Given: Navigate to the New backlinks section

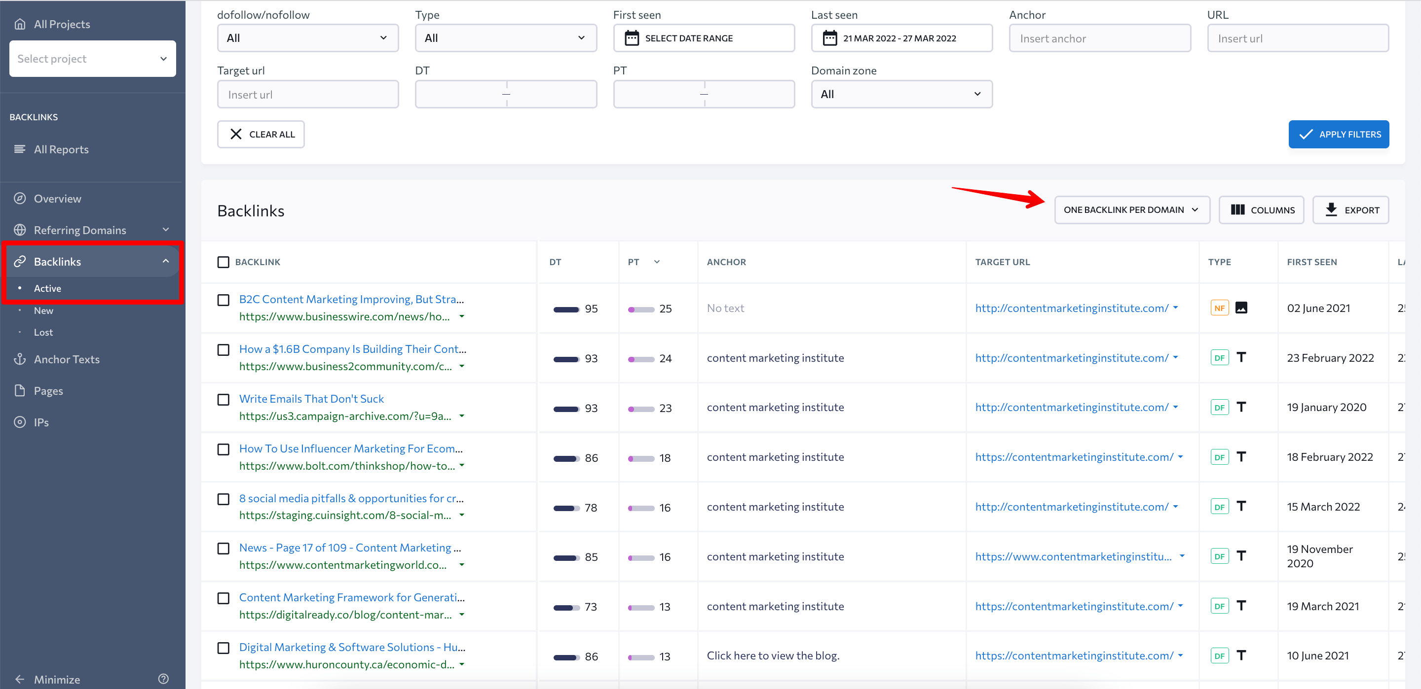Looking at the screenshot, I should point(43,310).
